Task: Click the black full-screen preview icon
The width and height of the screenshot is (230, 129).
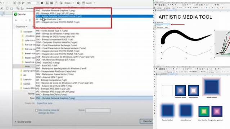Action: tap(42, 3)
